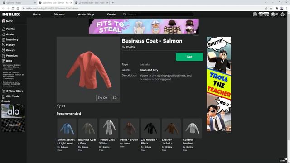Open Trench Coat - White thumbnail
This screenshot has width=290, height=163.
109,129
